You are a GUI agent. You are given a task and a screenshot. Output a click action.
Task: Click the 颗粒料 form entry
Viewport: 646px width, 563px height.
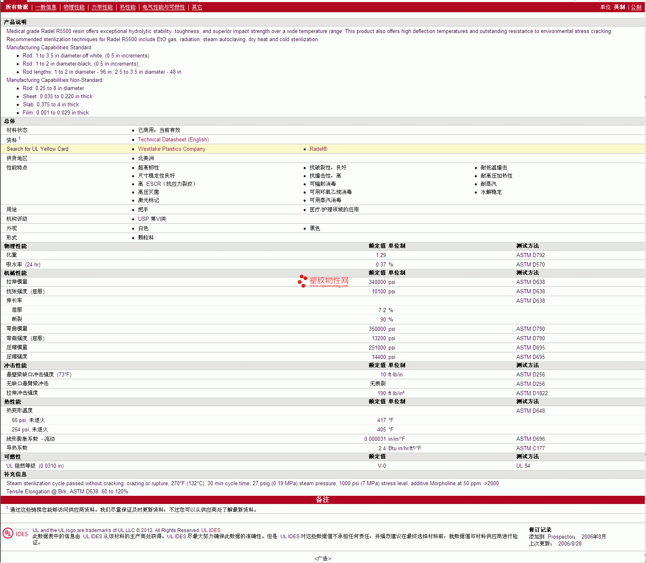(x=146, y=238)
